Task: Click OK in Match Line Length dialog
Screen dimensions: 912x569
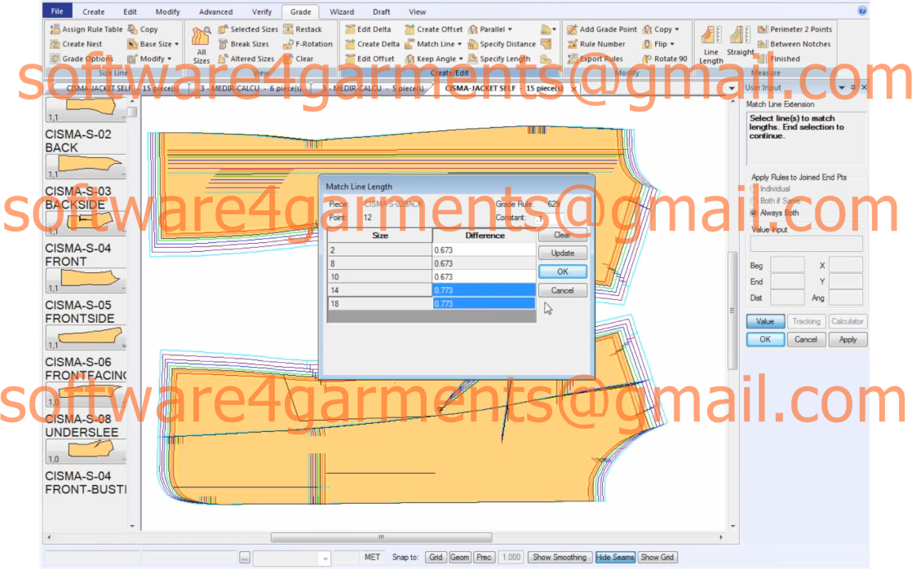Action: tap(562, 271)
